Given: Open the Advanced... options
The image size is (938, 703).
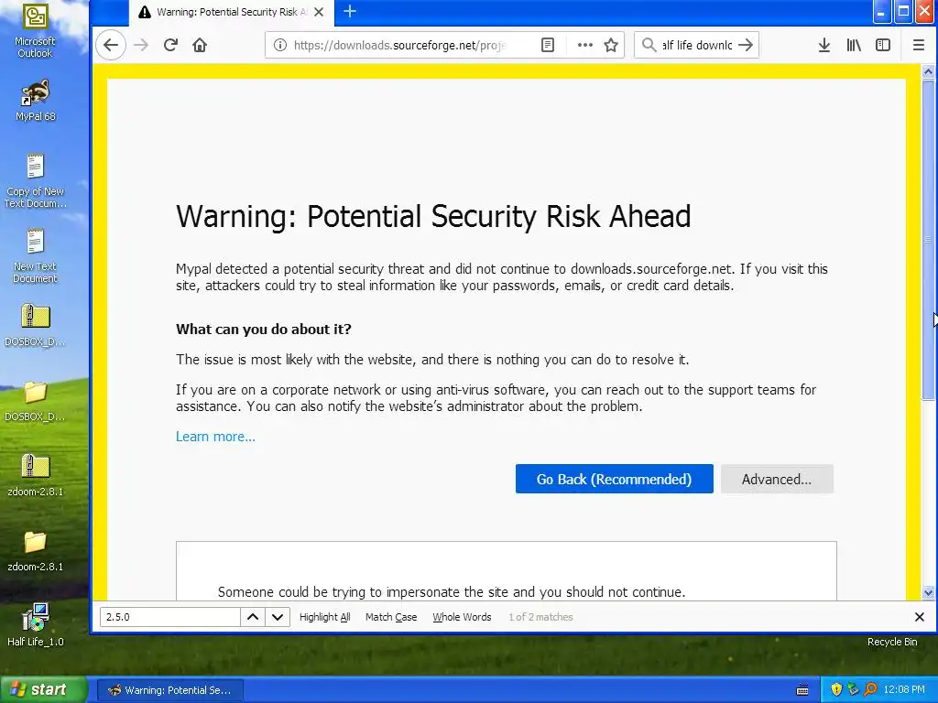Looking at the screenshot, I should [777, 479].
